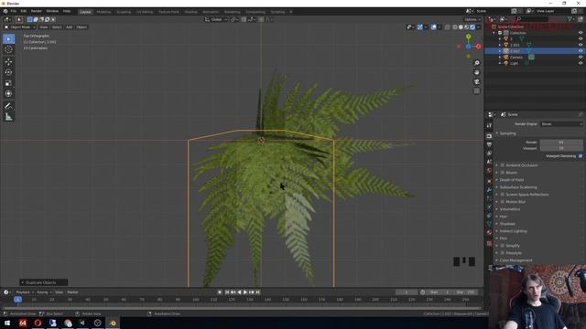Hide the Camera object in outliner
This screenshot has height=329, width=586.
[581, 57]
